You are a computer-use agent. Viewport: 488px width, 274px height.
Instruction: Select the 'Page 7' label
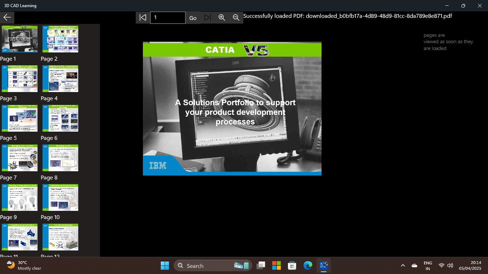8,178
